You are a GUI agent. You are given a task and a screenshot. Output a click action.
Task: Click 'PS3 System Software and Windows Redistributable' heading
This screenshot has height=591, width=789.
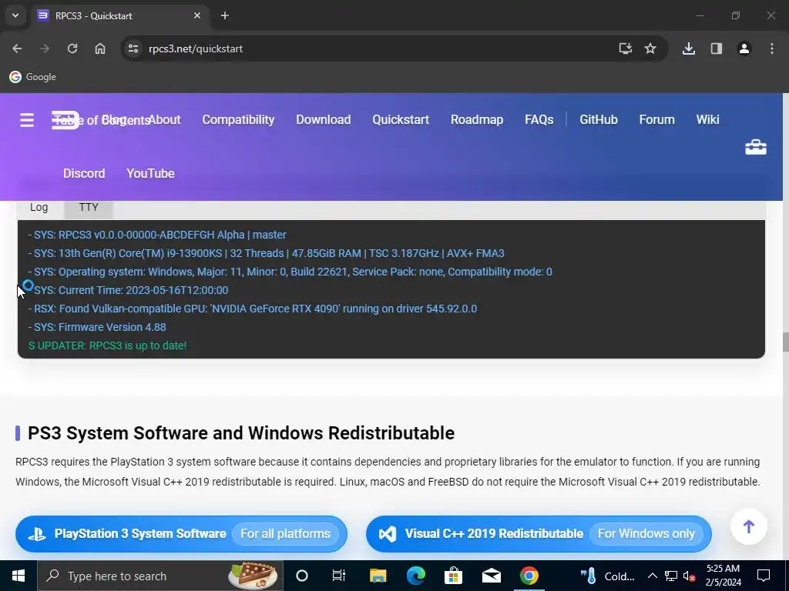pyautogui.click(x=241, y=433)
